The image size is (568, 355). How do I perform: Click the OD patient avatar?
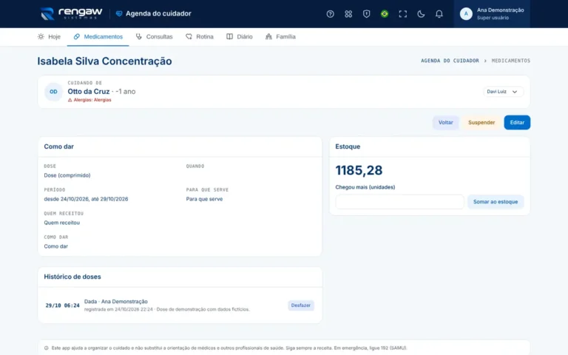click(53, 92)
